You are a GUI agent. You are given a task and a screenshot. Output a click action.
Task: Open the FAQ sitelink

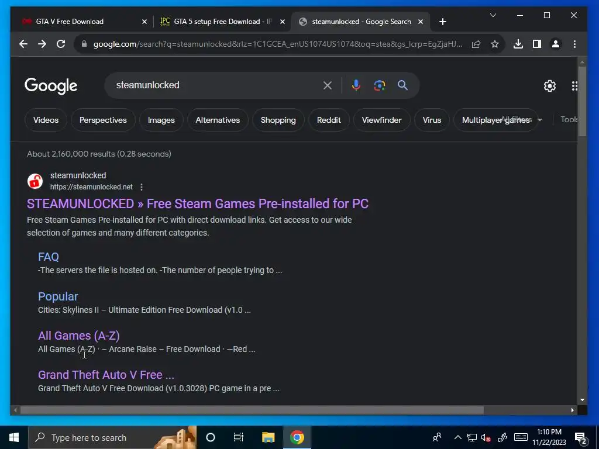pyautogui.click(x=49, y=257)
